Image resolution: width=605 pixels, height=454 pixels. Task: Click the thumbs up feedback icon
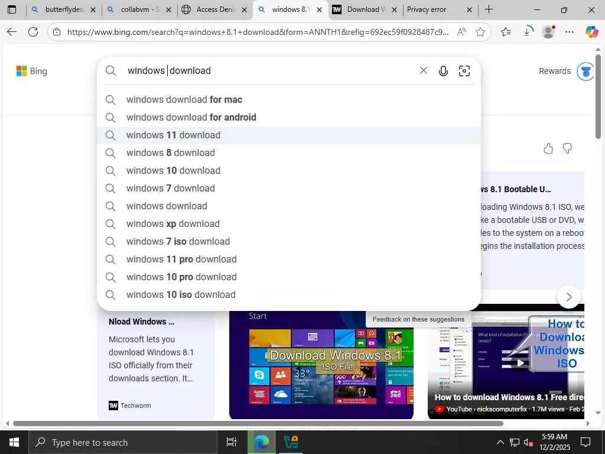[548, 148]
